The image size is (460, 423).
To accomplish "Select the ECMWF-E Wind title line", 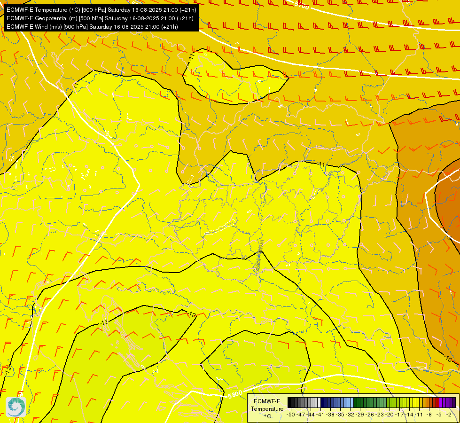I will coord(92,27).
